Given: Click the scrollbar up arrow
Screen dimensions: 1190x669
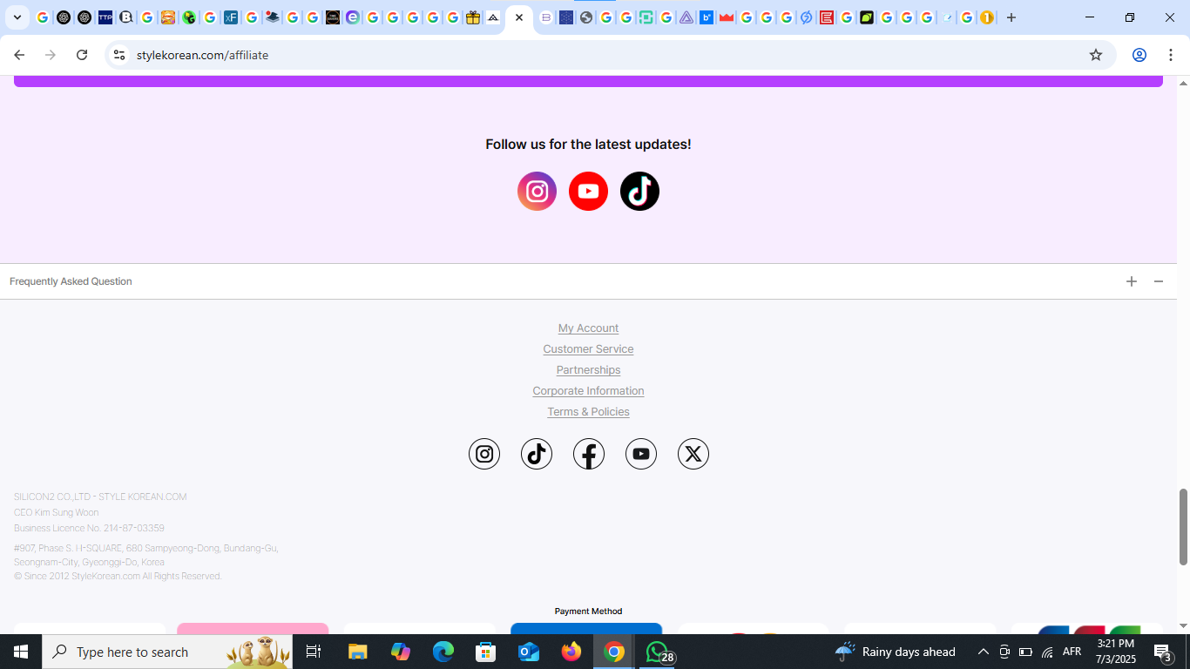Looking at the screenshot, I should click(1183, 83).
